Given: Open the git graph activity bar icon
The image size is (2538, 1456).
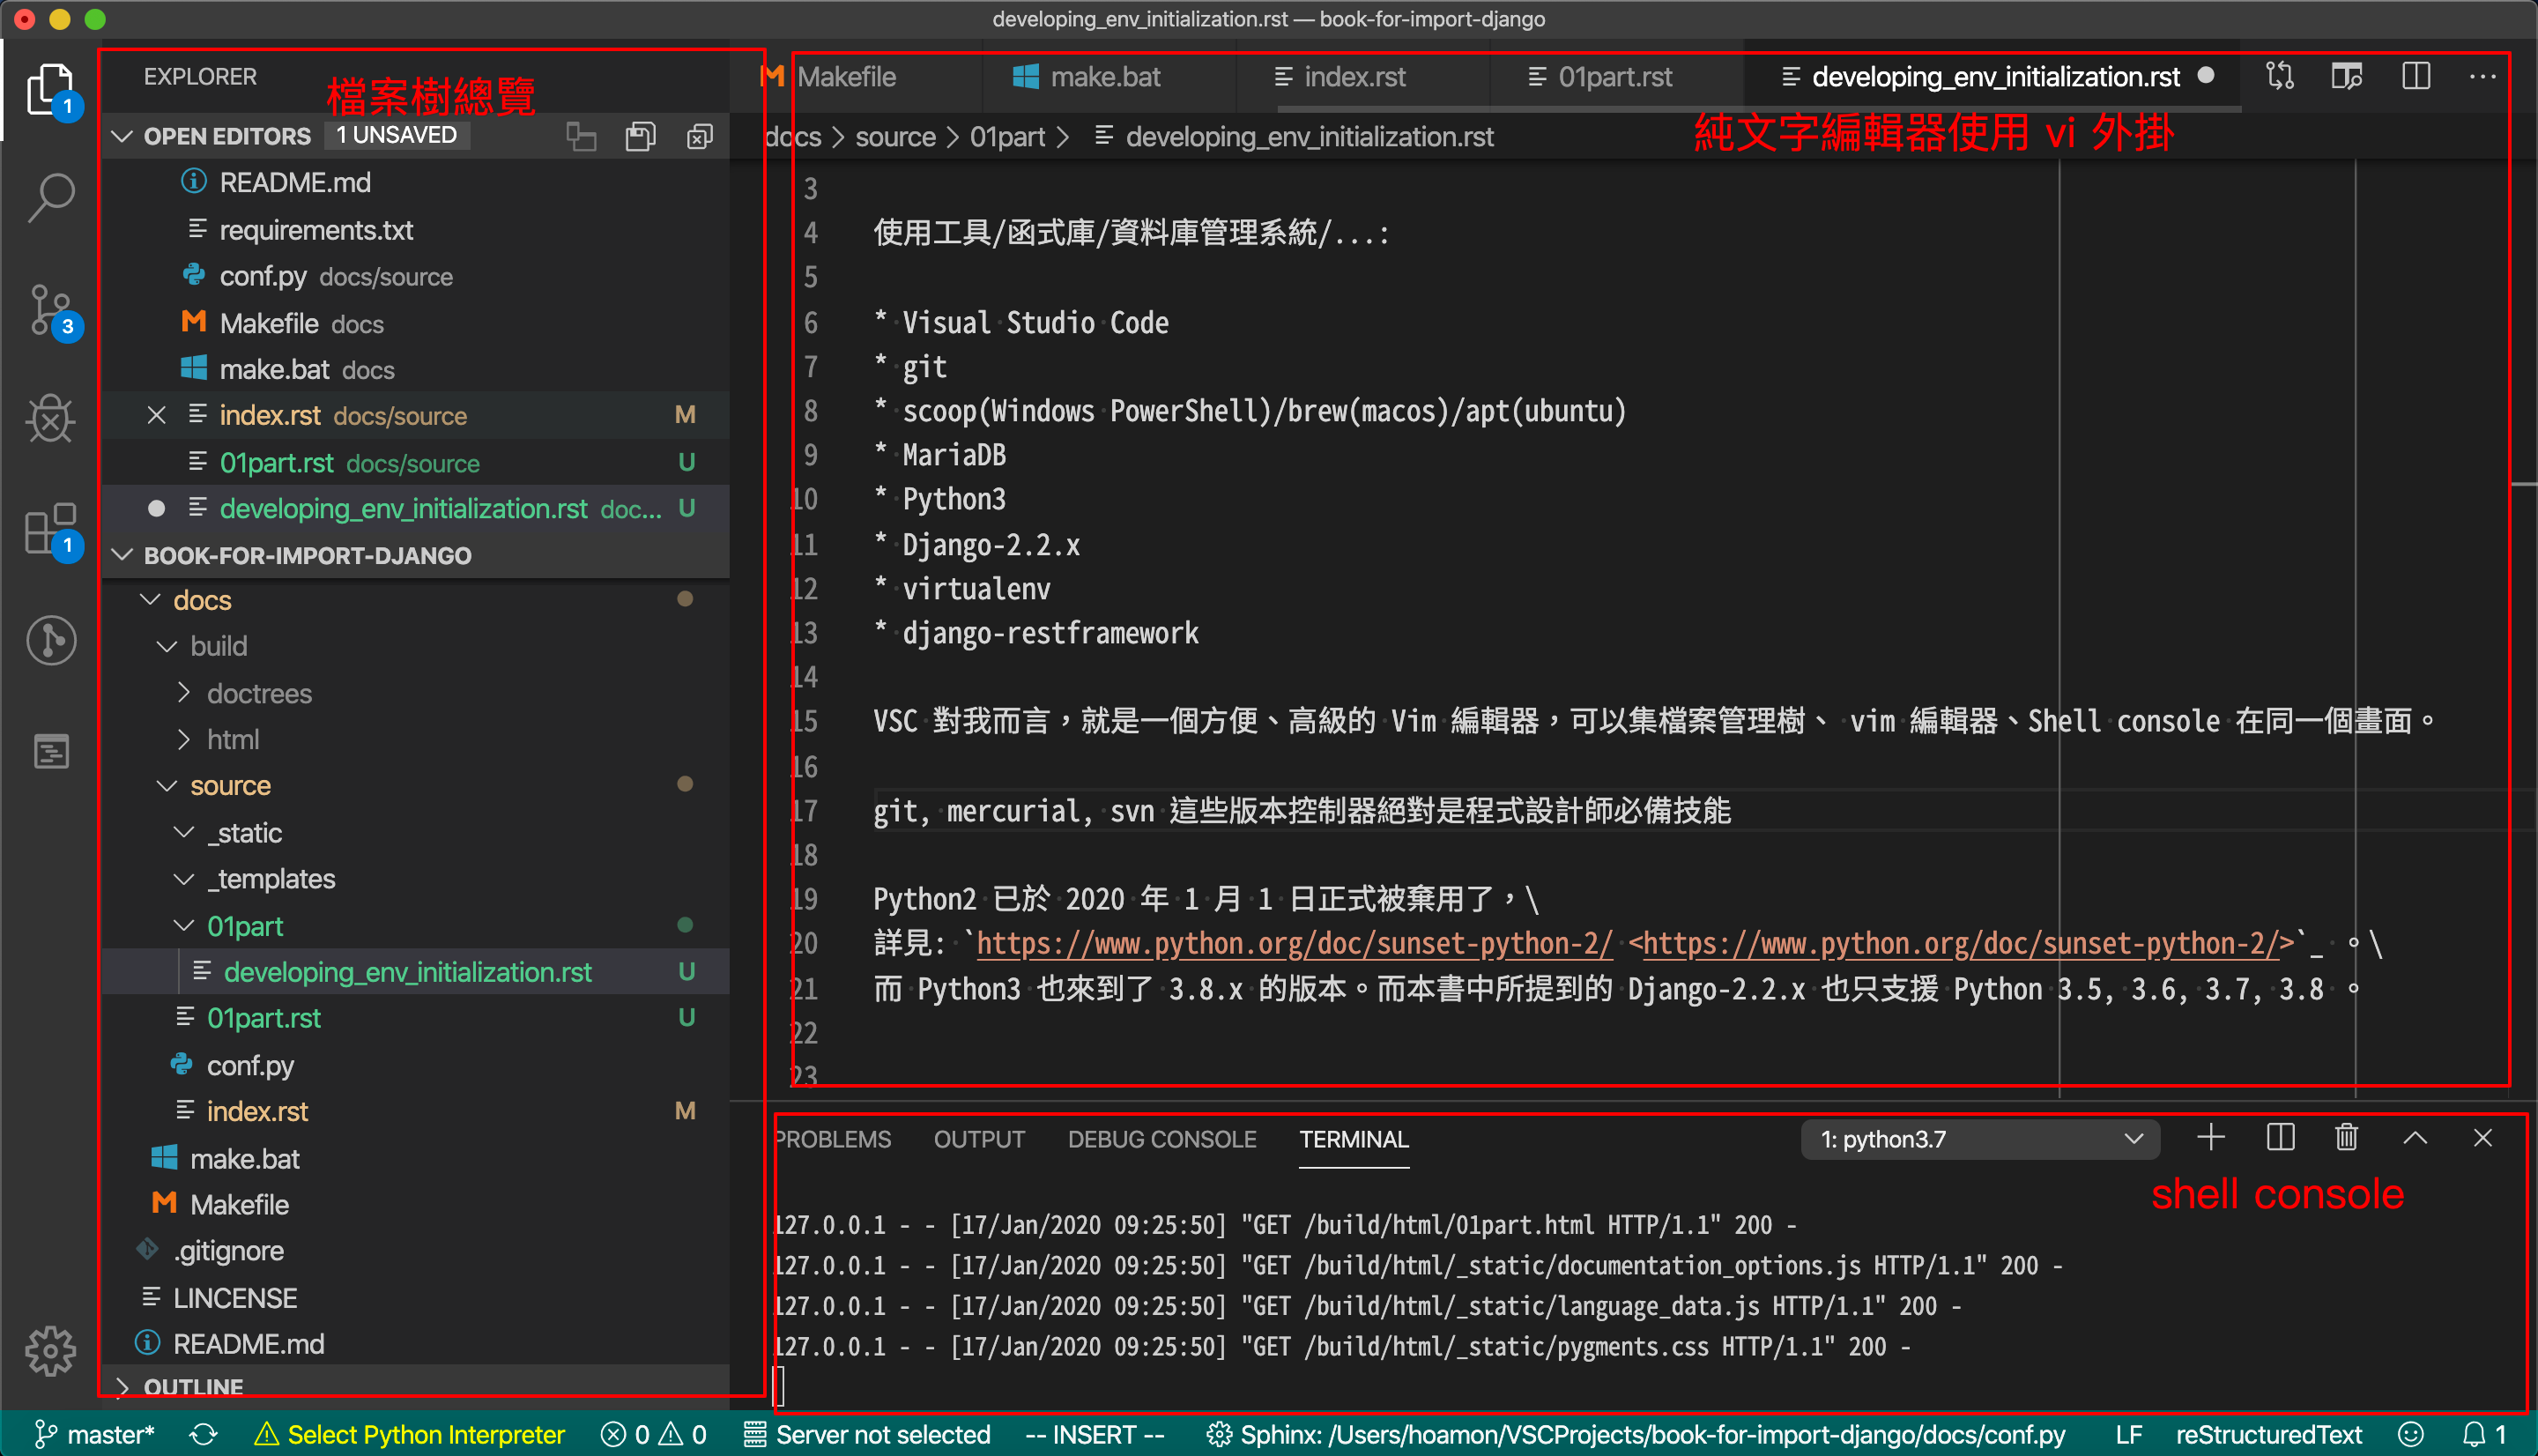Looking at the screenshot, I should (x=50, y=640).
